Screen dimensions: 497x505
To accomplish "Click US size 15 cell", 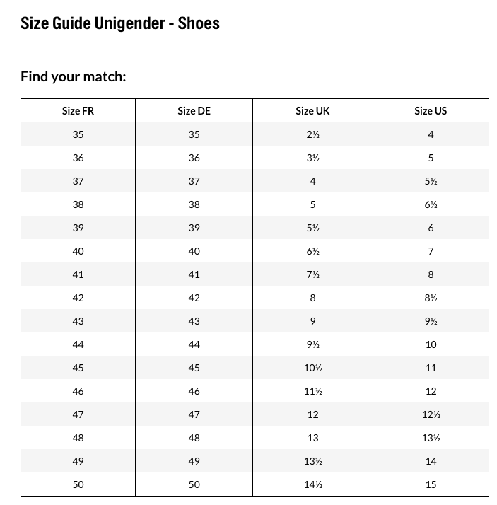I will pos(431,484).
